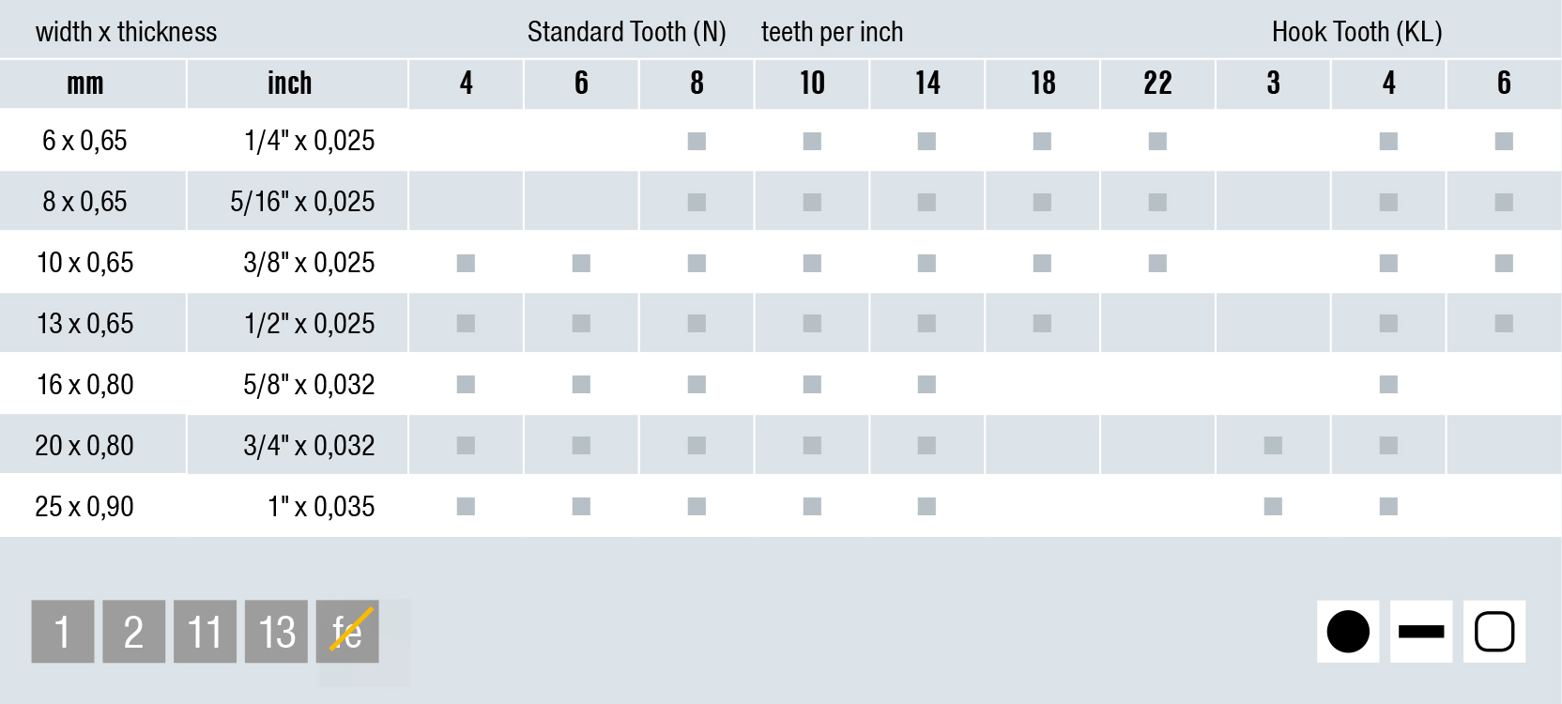The height and width of the screenshot is (704, 1562).
Task: Click the Hook Tooth (KL) heading
Action: click(x=1357, y=32)
